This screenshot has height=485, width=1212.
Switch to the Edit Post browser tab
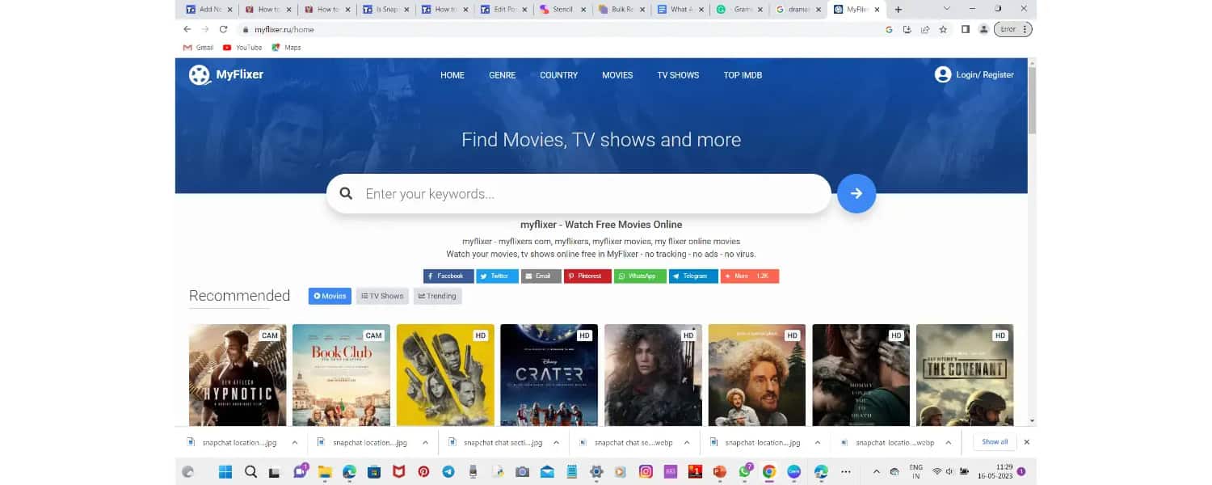(x=503, y=10)
